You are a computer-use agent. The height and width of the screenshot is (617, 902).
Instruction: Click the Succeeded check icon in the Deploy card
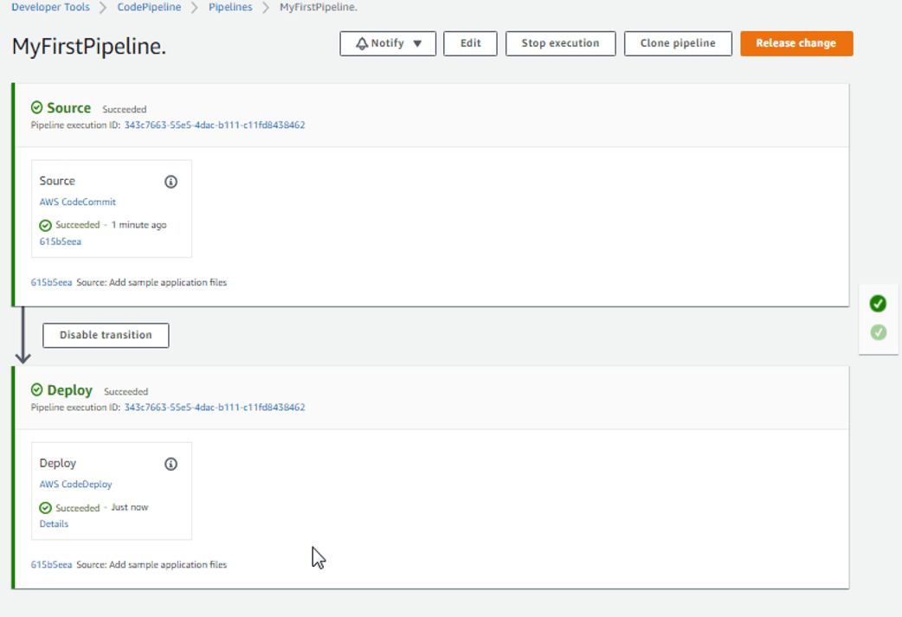pyautogui.click(x=44, y=507)
